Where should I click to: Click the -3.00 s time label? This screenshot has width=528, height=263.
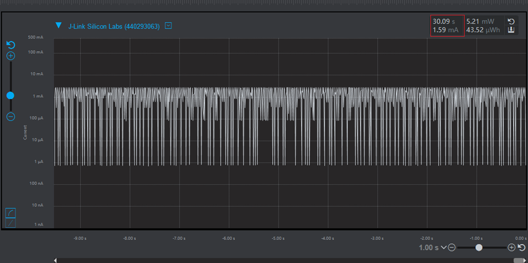377,238
